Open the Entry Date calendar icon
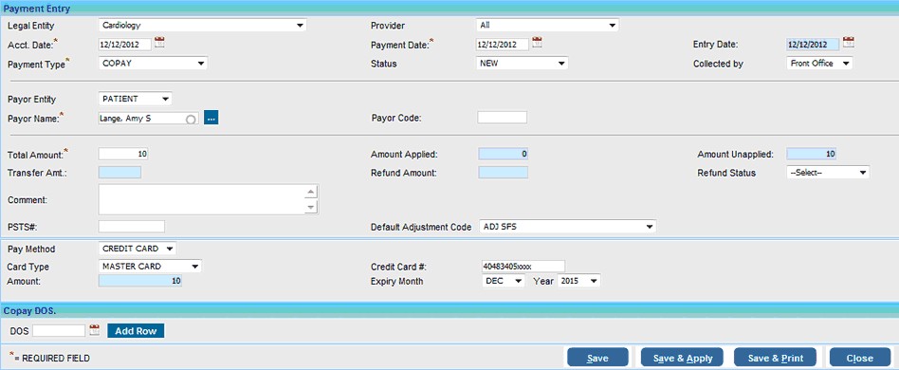899x370 pixels. (849, 43)
